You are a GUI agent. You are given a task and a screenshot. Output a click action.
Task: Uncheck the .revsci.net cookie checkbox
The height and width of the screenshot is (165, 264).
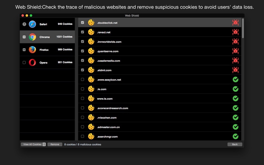83,32
